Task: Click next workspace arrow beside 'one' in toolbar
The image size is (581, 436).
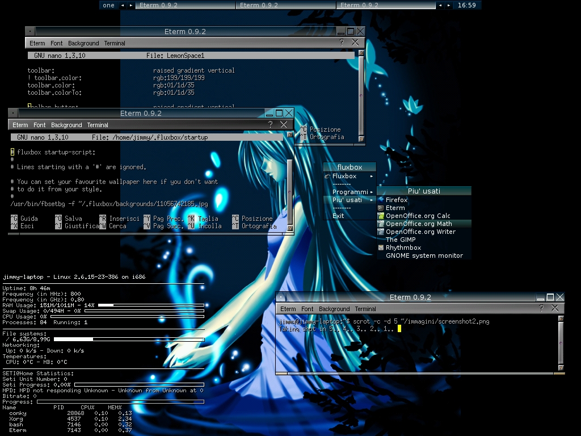Action: 131,5
